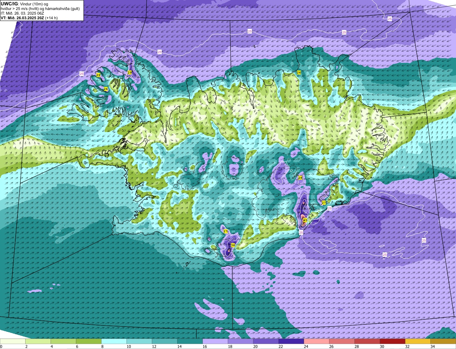456x349 pixels.
Task: Select the purple swatch between 18 and 20
Action: pos(240,341)
